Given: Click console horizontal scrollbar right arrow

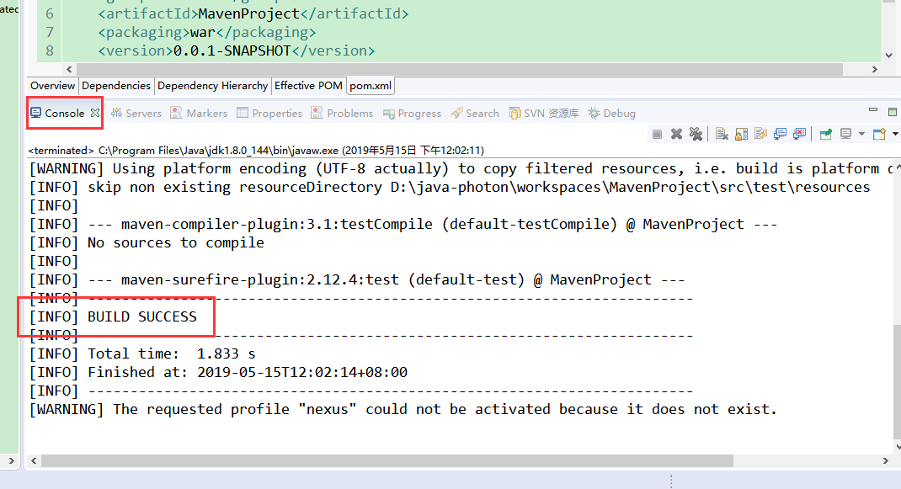Looking at the screenshot, I should click(x=886, y=461).
